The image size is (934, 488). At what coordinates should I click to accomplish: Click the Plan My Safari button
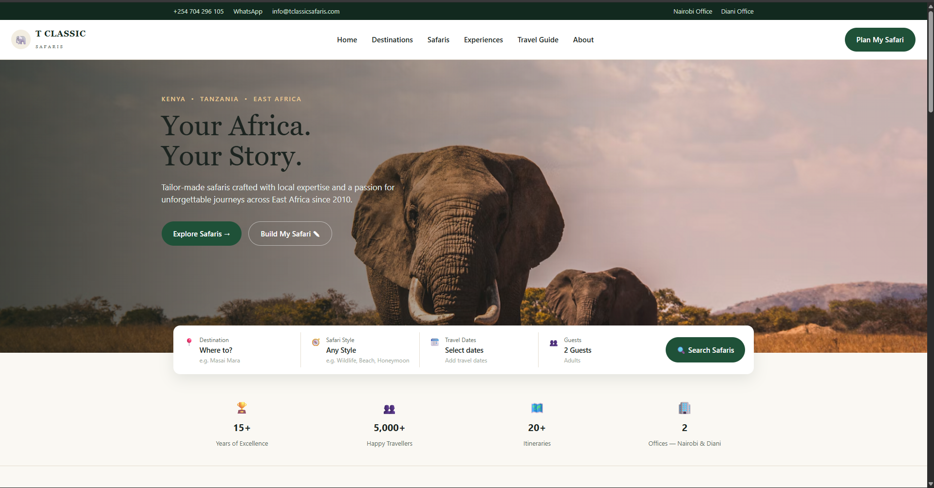coord(879,39)
